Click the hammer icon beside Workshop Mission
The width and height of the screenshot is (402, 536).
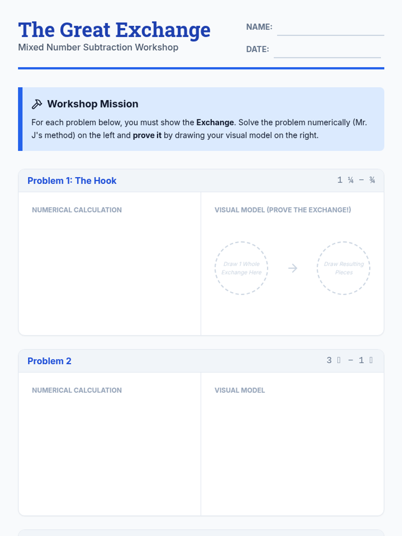[37, 104]
